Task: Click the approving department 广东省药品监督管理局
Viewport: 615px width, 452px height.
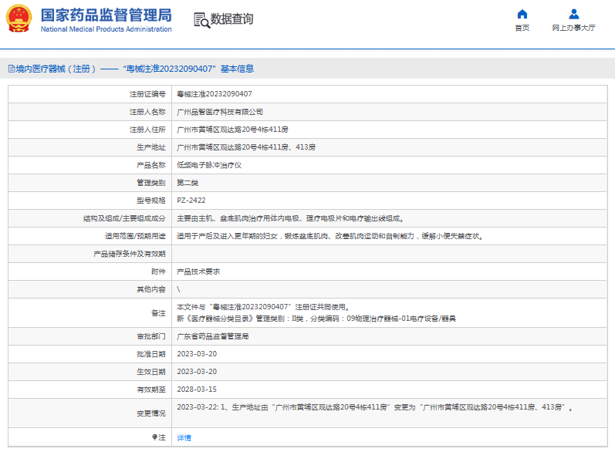Action: click(x=213, y=336)
